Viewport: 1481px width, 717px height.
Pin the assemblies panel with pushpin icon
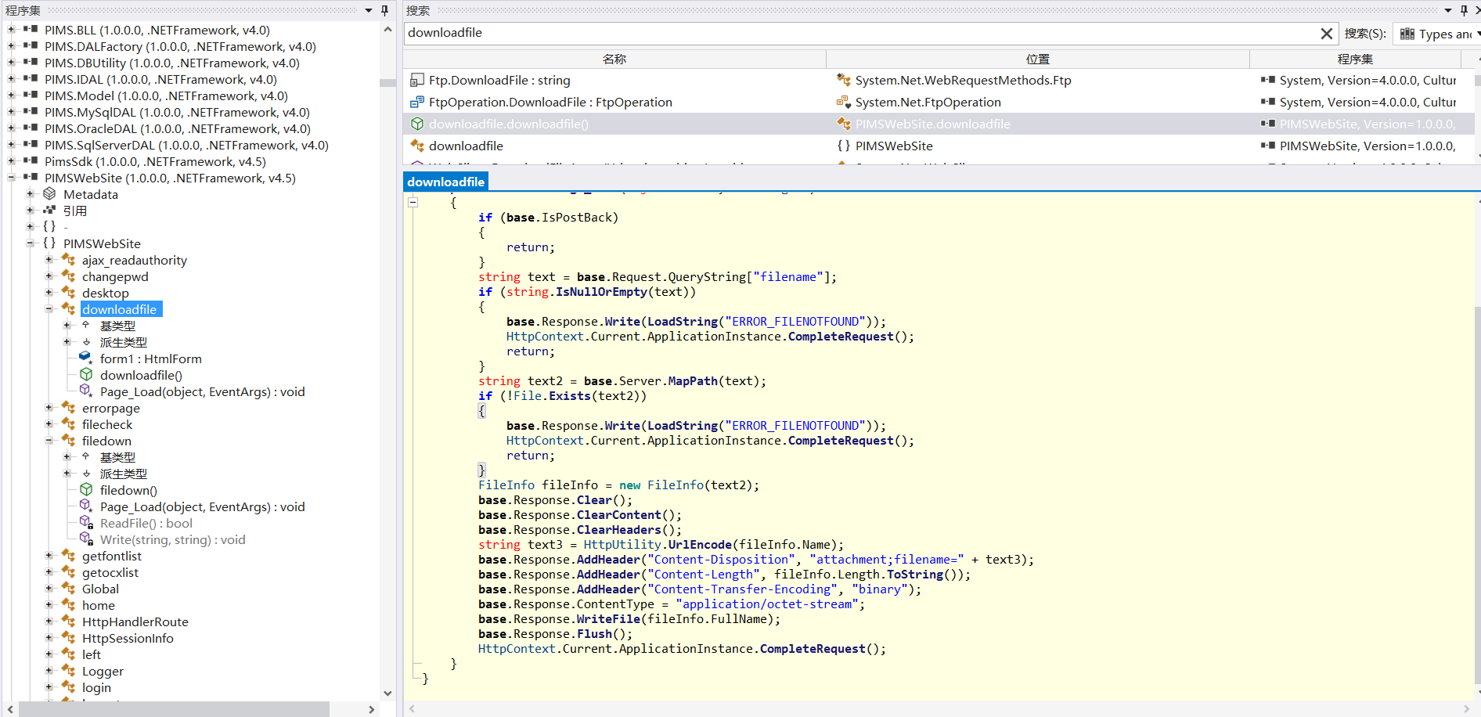pyautogui.click(x=384, y=10)
